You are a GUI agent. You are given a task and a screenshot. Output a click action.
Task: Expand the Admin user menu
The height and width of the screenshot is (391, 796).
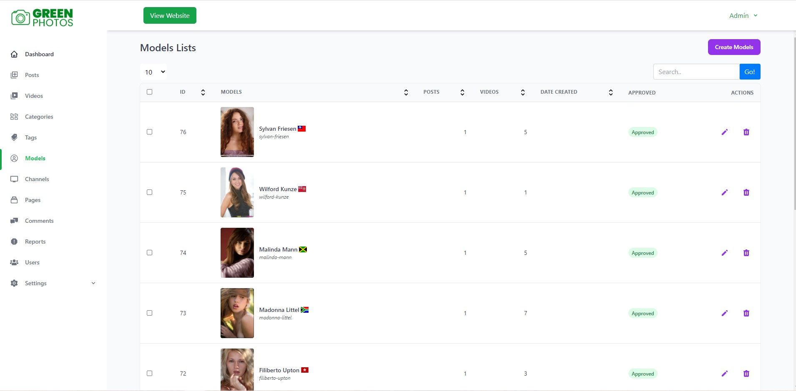743,16
